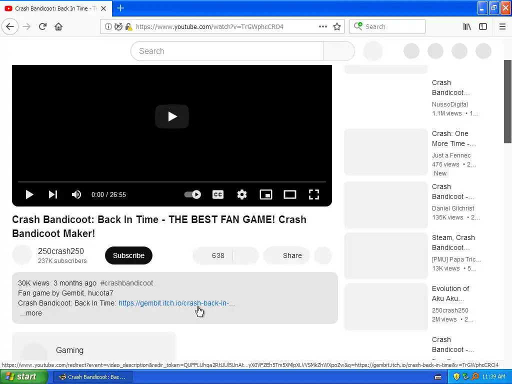Click thumbnail of Crash: One More Time video
512x384 pixels.
[386, 152]
